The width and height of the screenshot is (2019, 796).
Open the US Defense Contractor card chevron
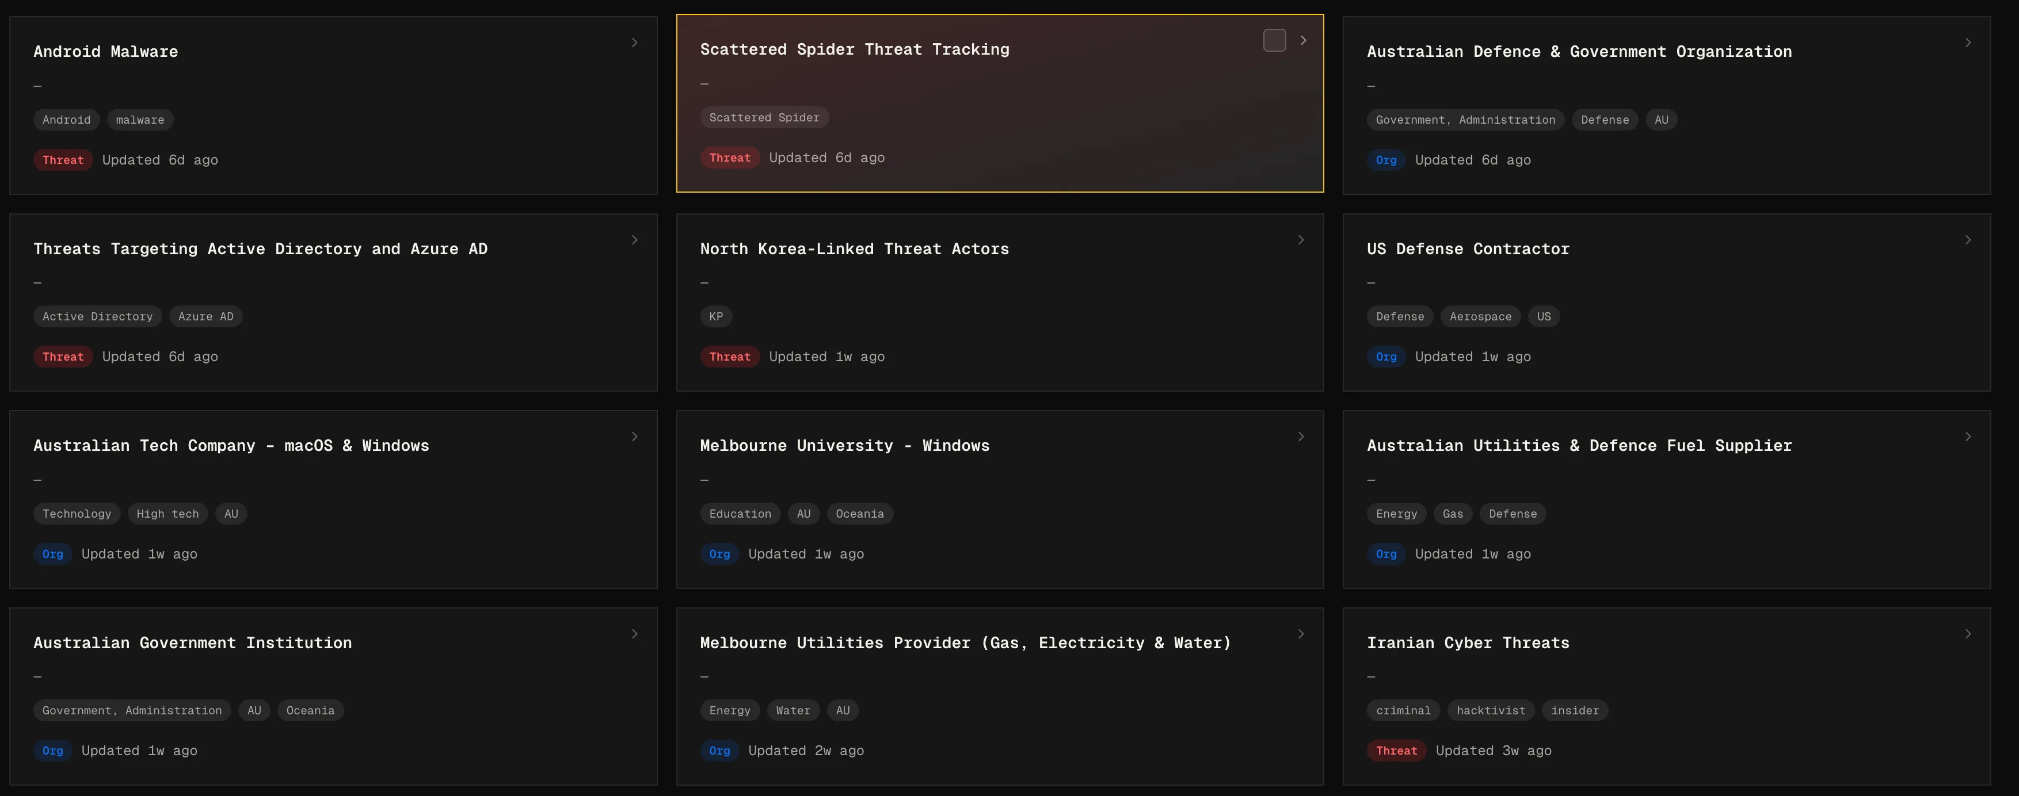[1968, 240]
